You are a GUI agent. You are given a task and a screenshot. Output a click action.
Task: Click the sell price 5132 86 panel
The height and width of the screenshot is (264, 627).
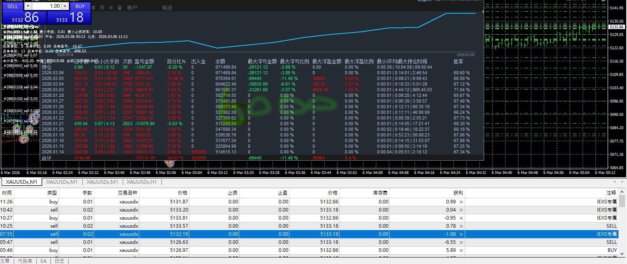[25, 17]
